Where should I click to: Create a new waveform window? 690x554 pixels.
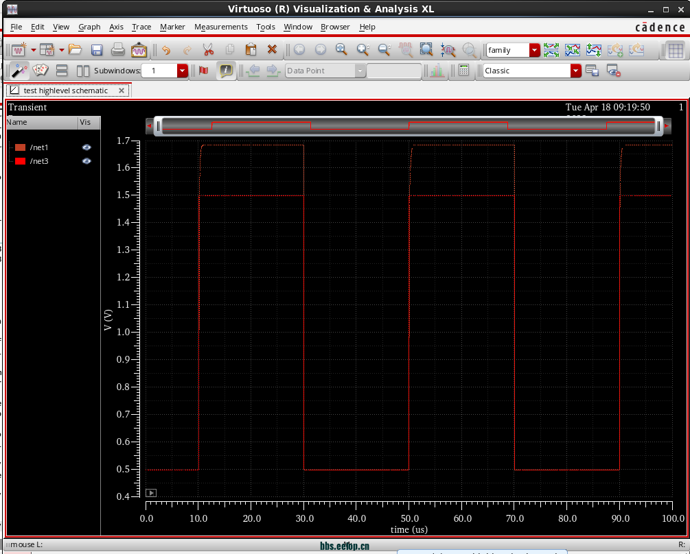(19, 49)
